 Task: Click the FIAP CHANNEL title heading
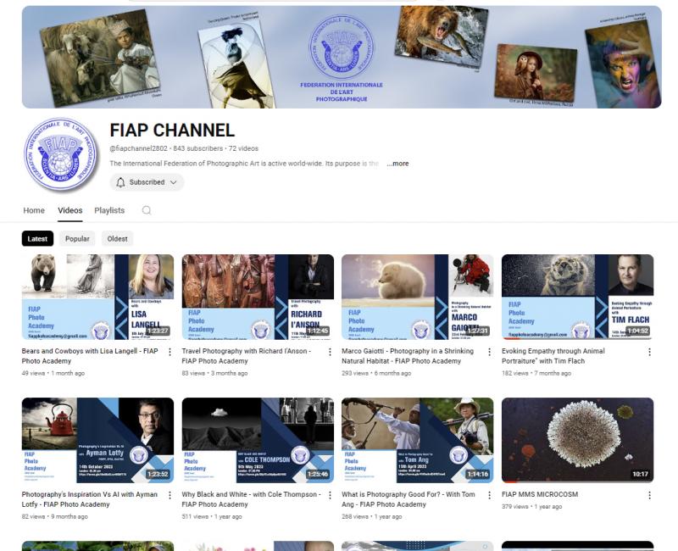172,131
